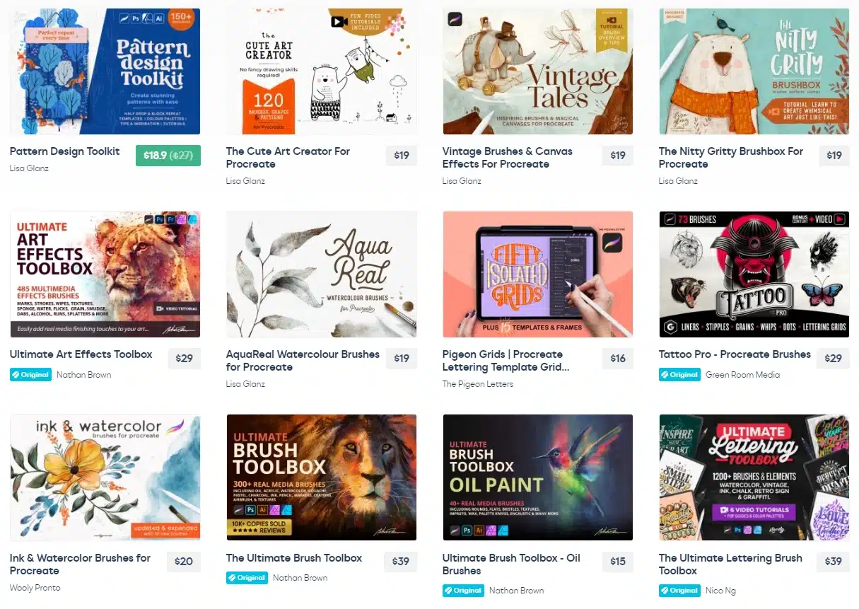The image size is (859, 609).
Task: Open the Tattoo Pro - Procreate Brushes title
Action: point(735,354)
